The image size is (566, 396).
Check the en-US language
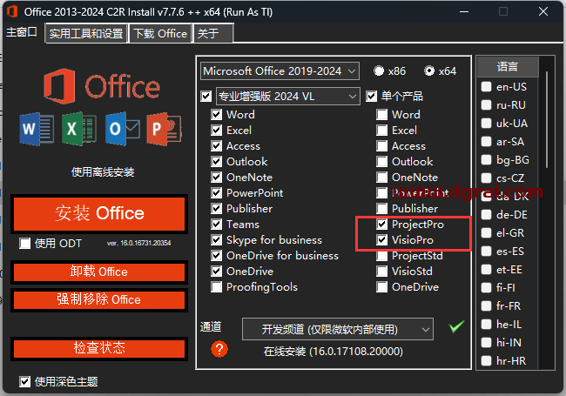486,86
